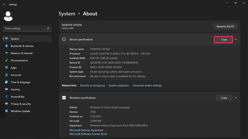248x139 pixels.
Task: Click the Edition value Windows 11 Home
Action: click(x=110, y=107)
